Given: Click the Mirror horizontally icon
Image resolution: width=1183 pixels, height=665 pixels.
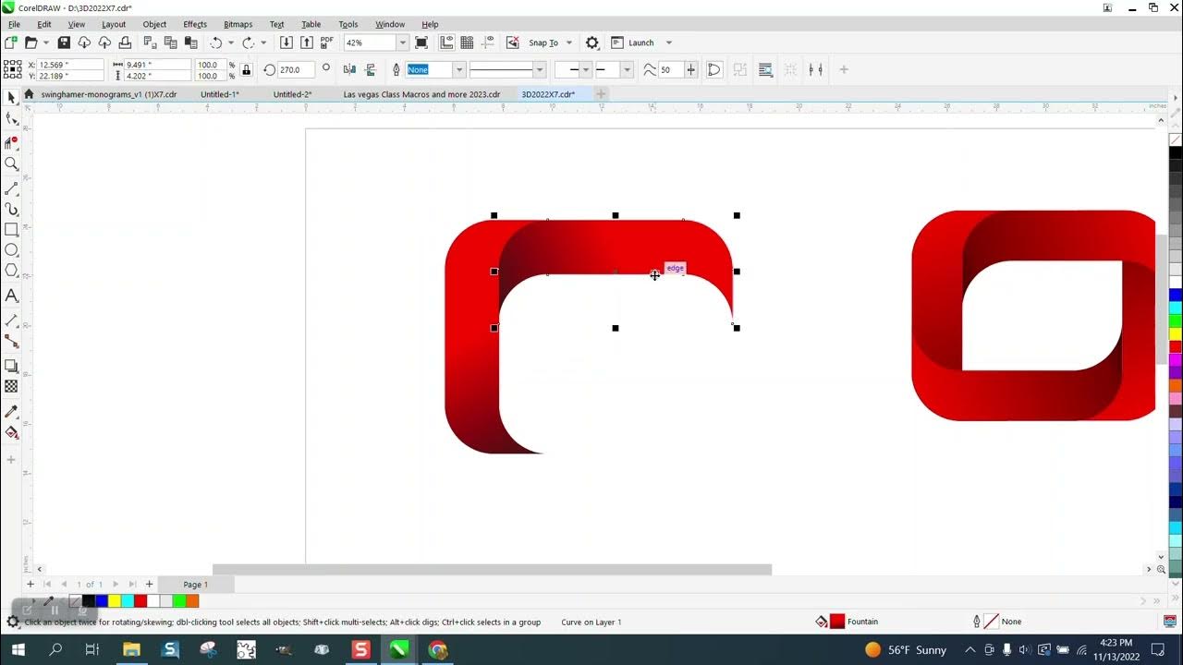Looking at the screenshot, I should tap(349, 69).
